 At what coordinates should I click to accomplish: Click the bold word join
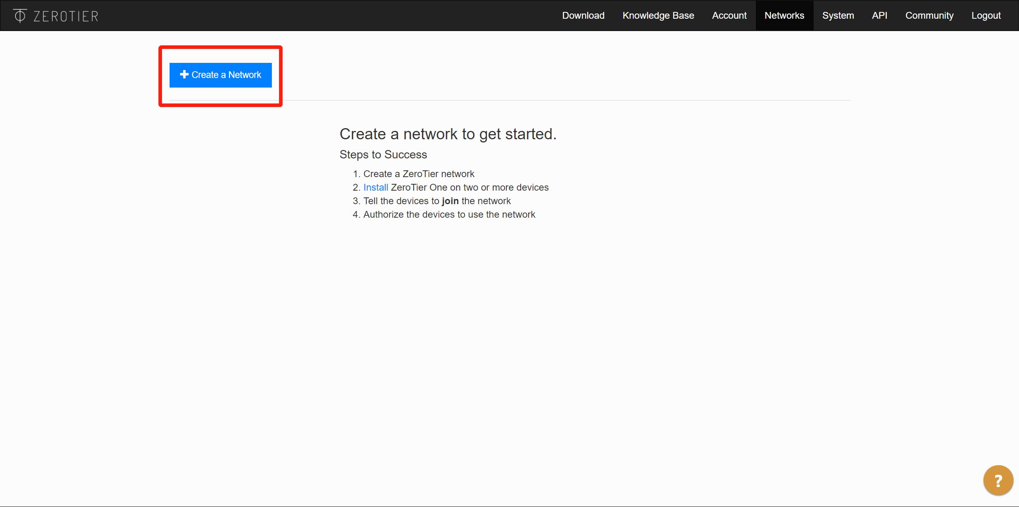click(x=450, y=201)
